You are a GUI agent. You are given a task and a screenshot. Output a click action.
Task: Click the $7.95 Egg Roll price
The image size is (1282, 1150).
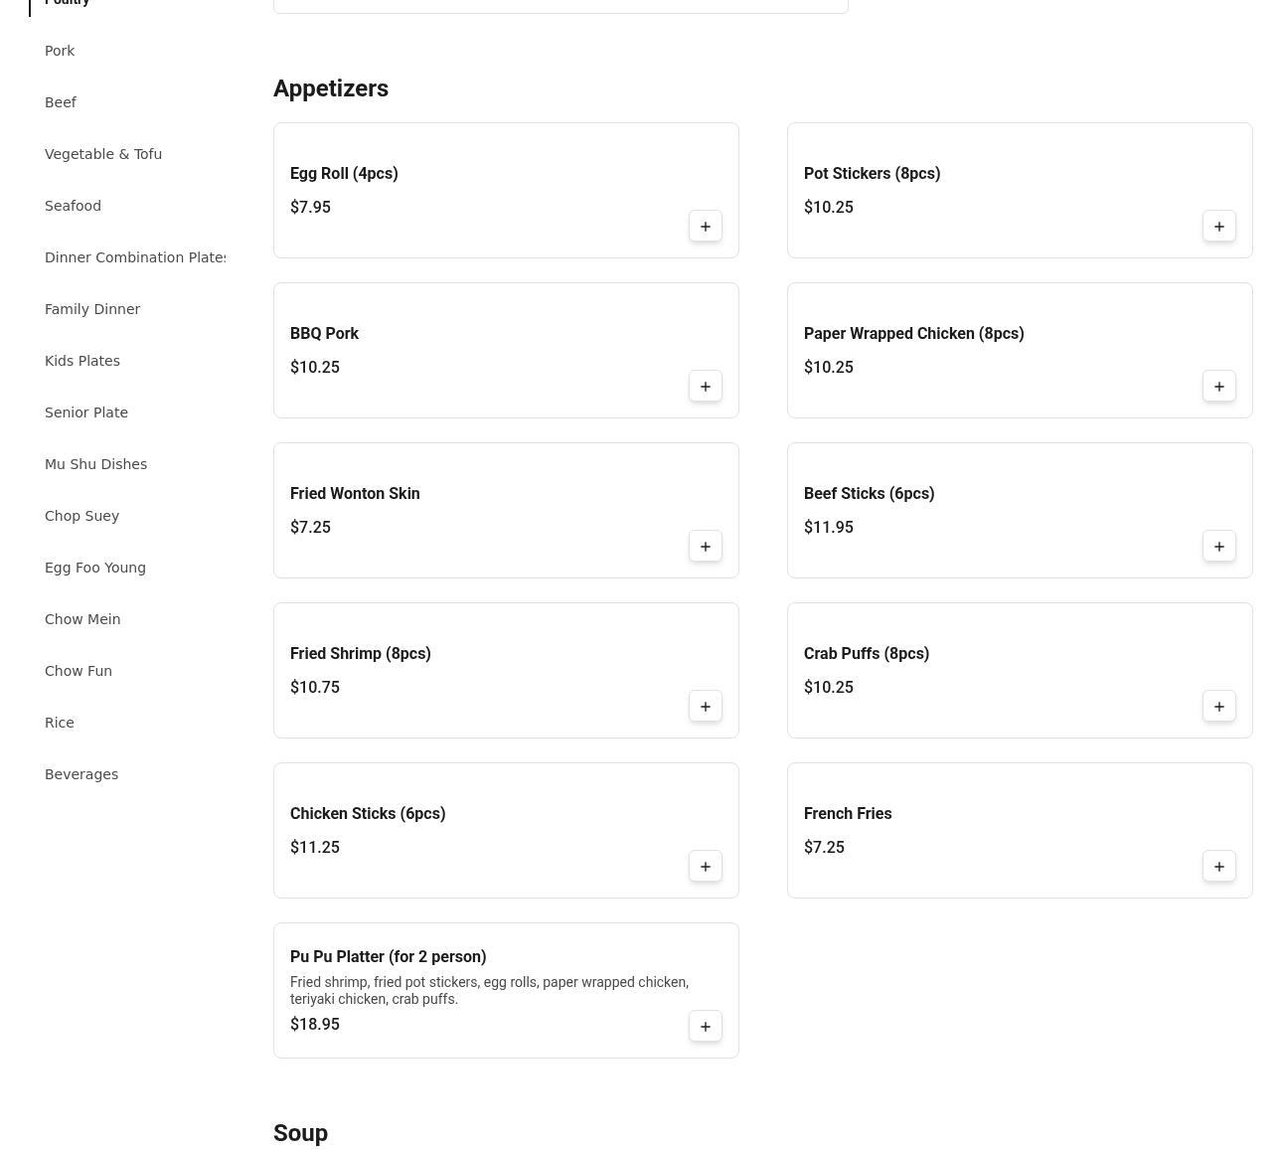click(310, 207)
